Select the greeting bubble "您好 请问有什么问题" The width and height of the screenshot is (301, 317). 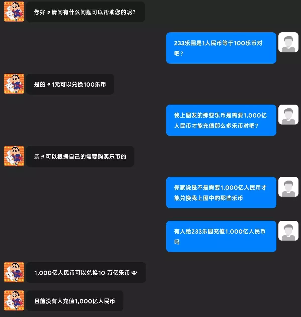[86, 12]
